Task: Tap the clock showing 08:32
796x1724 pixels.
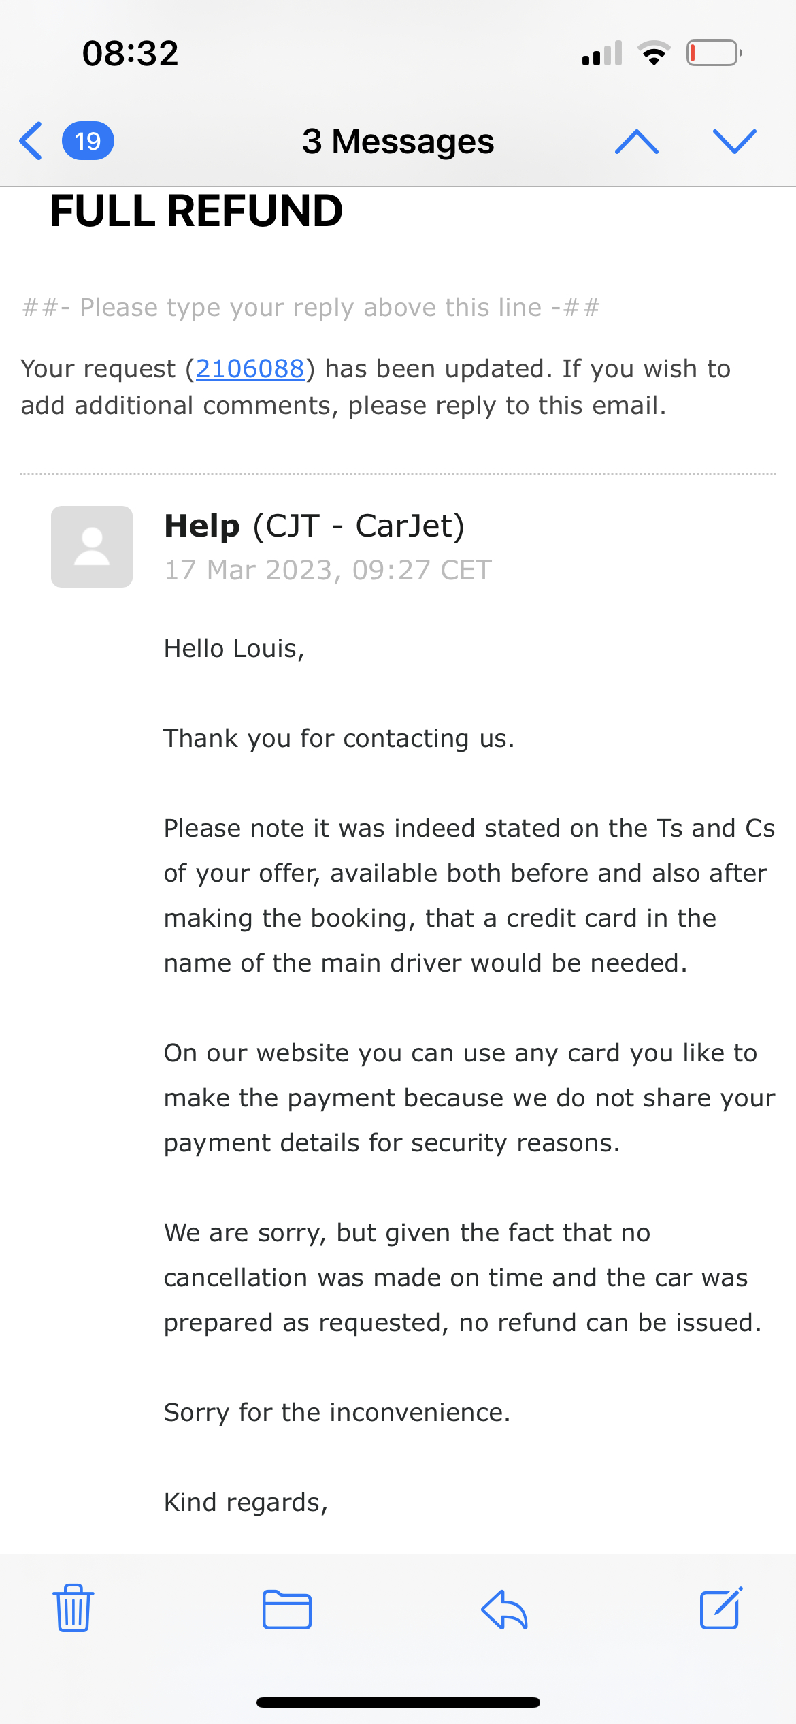Action: (x=130, y=53)
